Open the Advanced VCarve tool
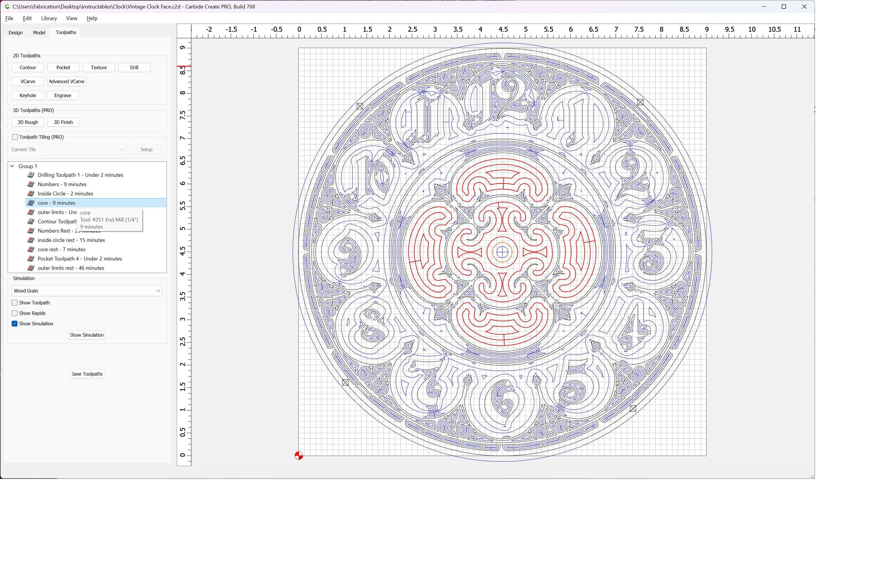The height and width of the screenshot is (585, 879). coord(66,81)
